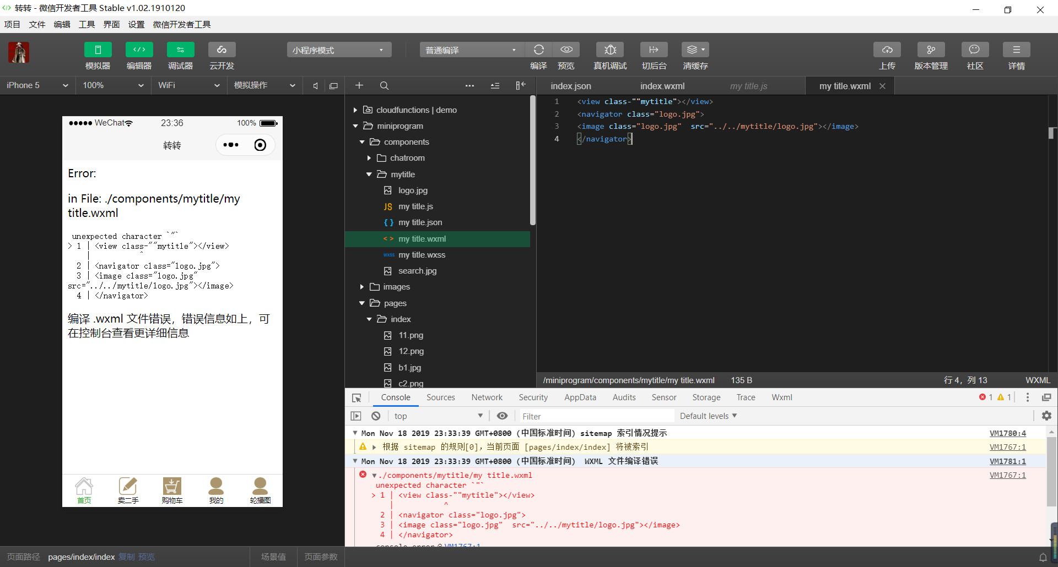The height and width of the screenshot is (567, 1058).
Task: Expand the chatroom folder
Action: coord(407,158)
